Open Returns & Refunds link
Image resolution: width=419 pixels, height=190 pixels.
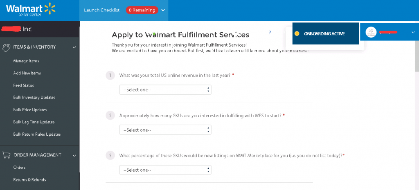click(29, 180)
